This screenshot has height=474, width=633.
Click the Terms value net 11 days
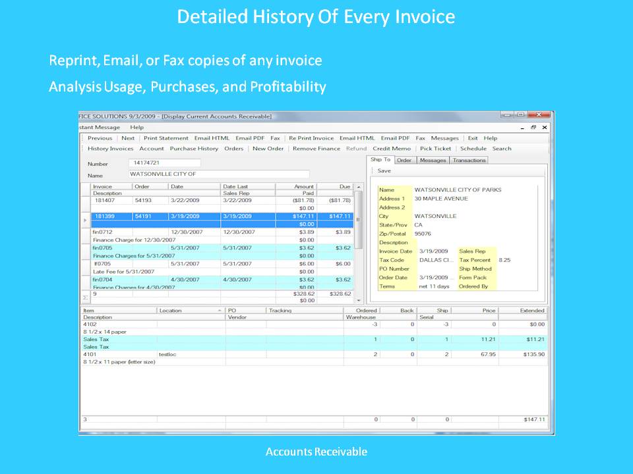[434, 286]
